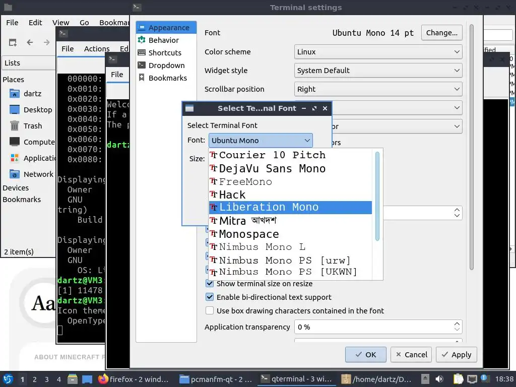516x387 pixels.
Task: Switch to virtual desktop 2
Action: click(x=34, y=379)
